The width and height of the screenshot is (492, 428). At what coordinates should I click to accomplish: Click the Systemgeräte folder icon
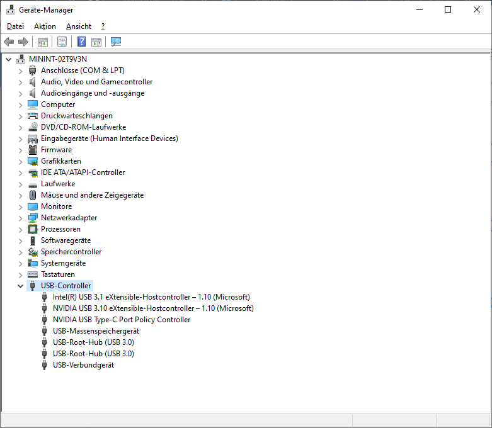[33, 263]
